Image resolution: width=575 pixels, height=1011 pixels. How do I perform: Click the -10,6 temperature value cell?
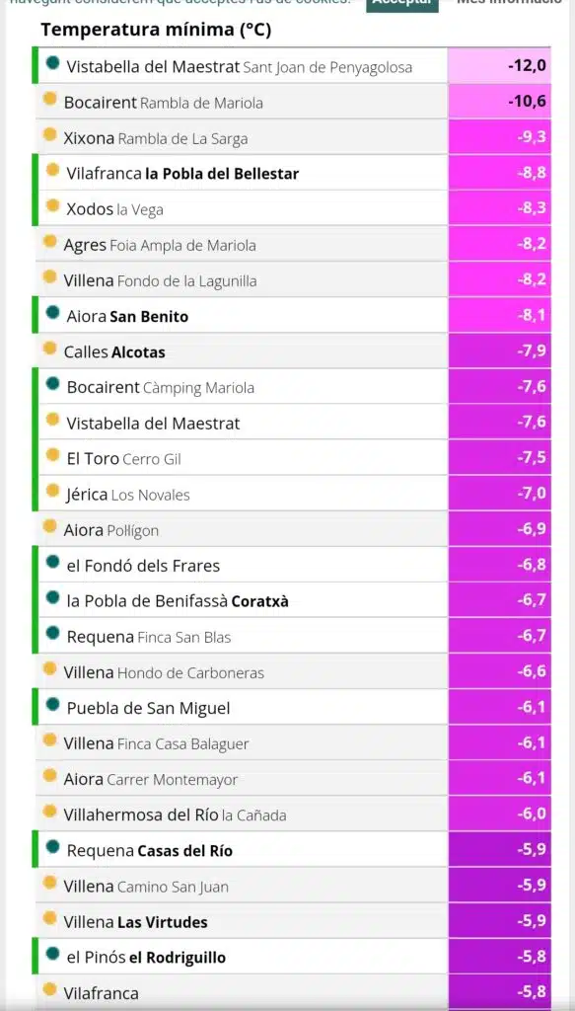point(500,102)
